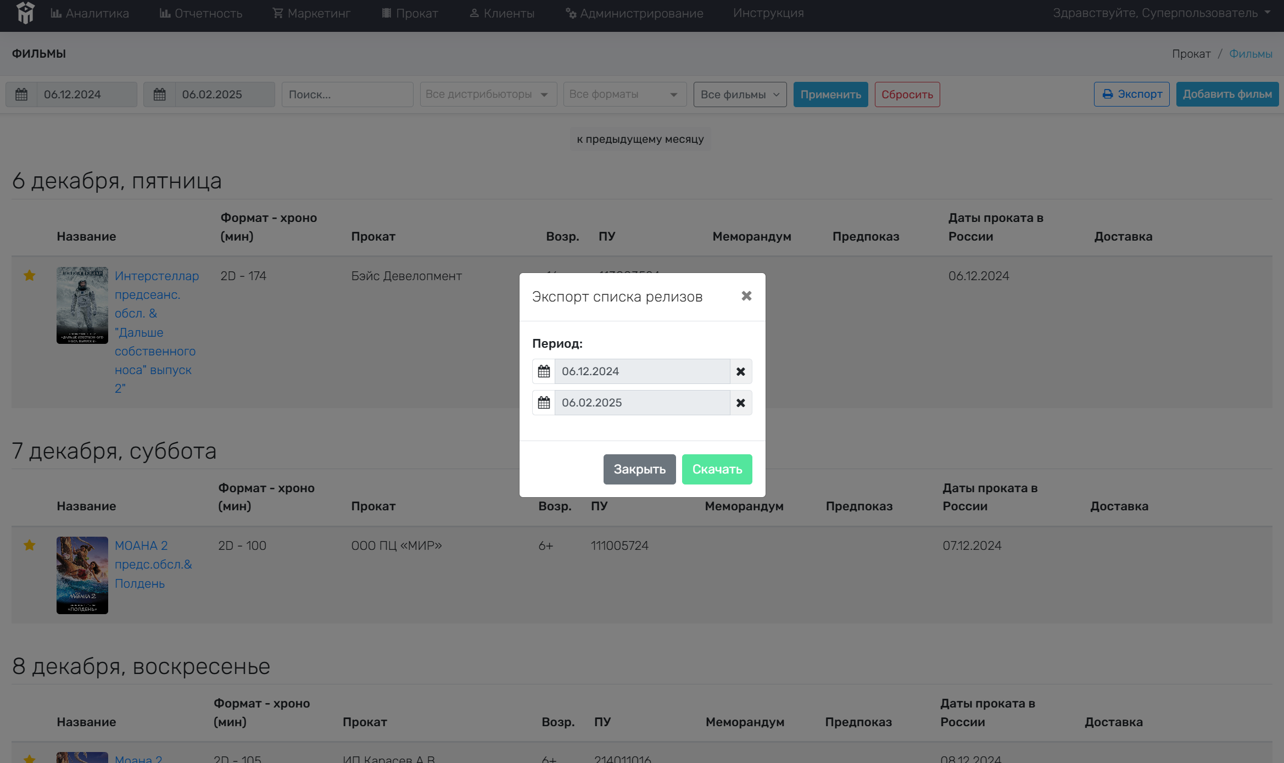
Task: Click the site logo icon
Action: pos(25,13)
